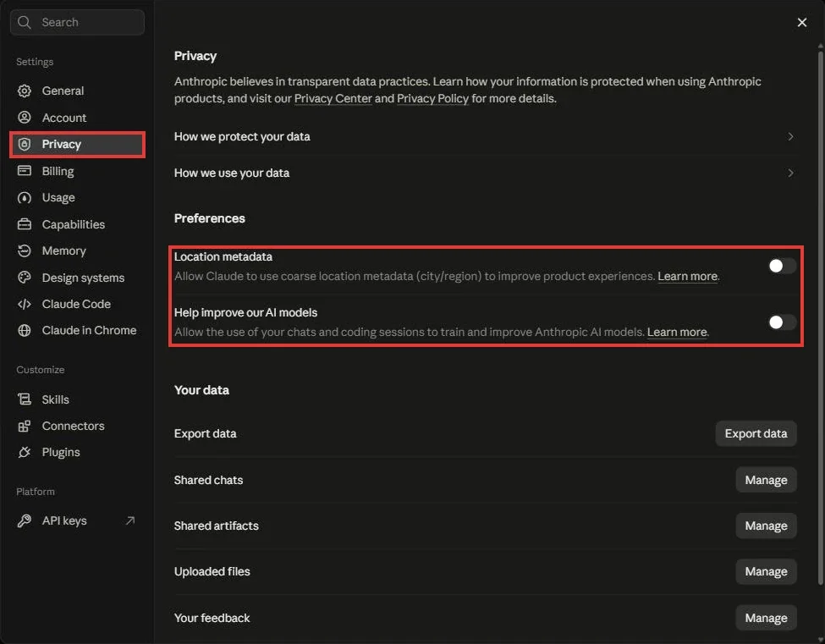The height and width of the screenshot is (644, 825).
Task: Turn on Help improve our AI models
Action: [x=782, y=322]
